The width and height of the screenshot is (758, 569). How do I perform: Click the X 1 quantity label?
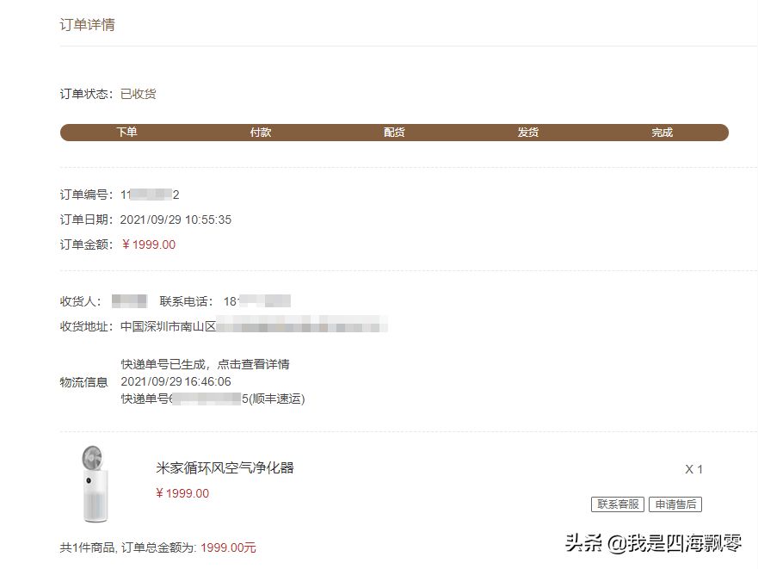[x=693, y=469]
